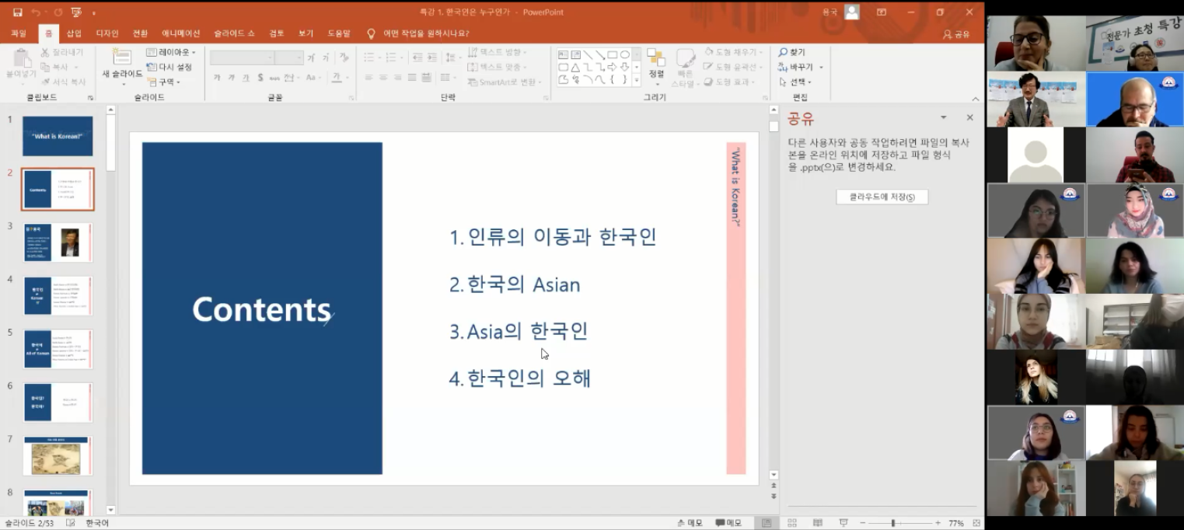Toggle 슬라이드 노트 notes pane in status bar

tap(690, 523)
